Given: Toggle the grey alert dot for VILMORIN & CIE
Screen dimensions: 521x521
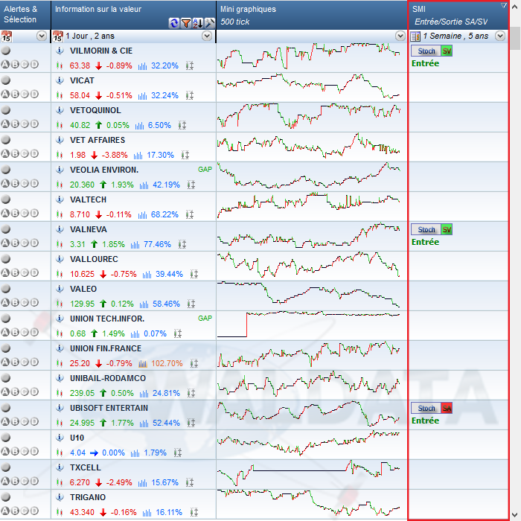Looking at the screenshot, I should (x=6, y=51).
